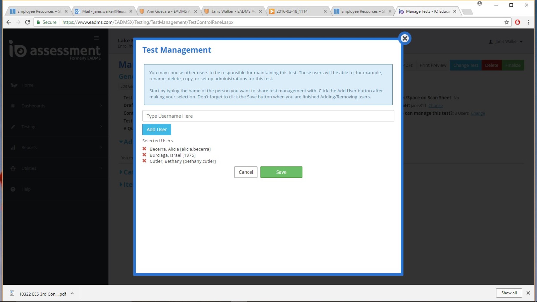The height and width of the screenshot is (302, 537).
Task: Click Show all downloads button
Action: point(509,293)
